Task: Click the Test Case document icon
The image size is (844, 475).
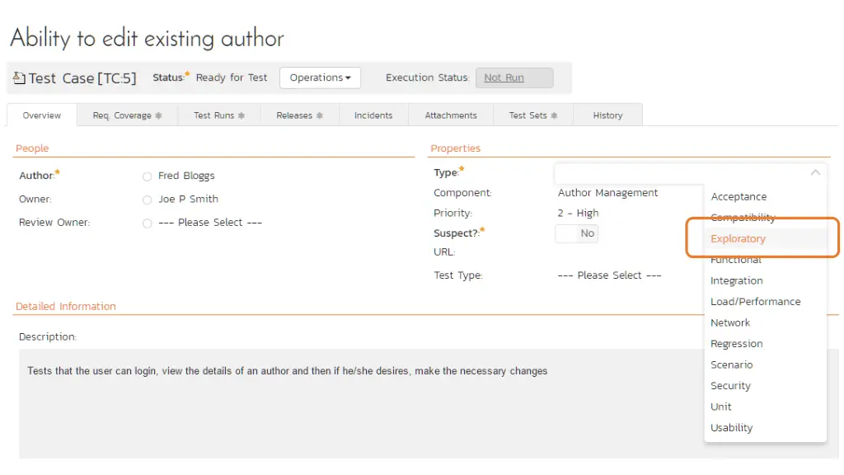Action: point(19,78)
